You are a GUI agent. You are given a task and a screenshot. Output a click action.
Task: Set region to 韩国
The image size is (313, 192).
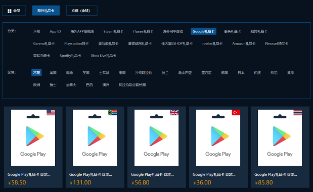225,73
